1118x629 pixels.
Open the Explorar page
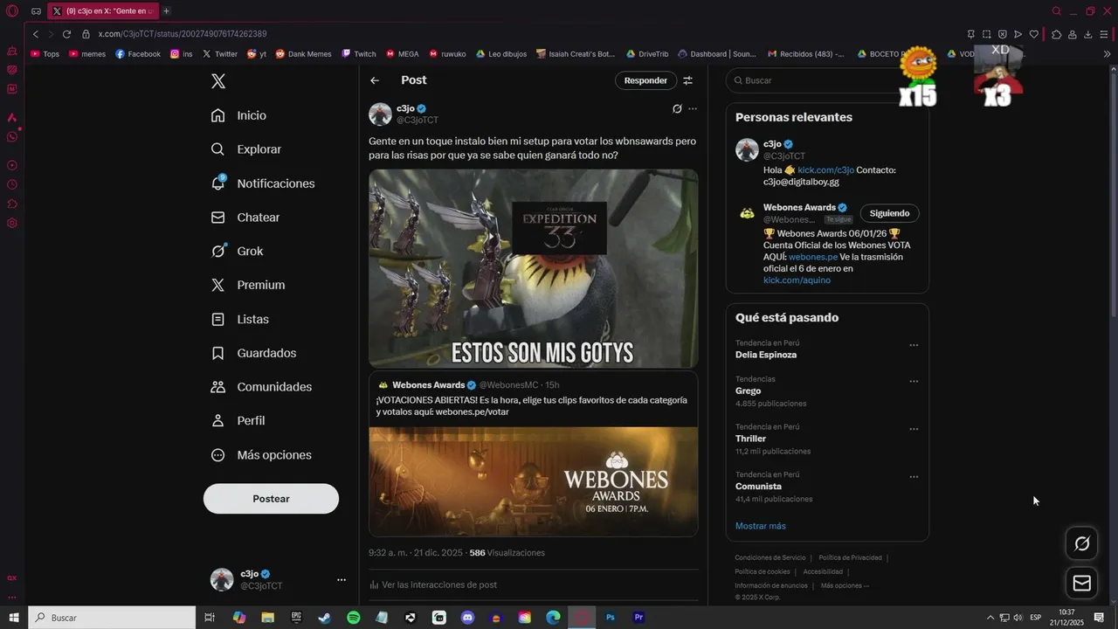coord(246,149)
